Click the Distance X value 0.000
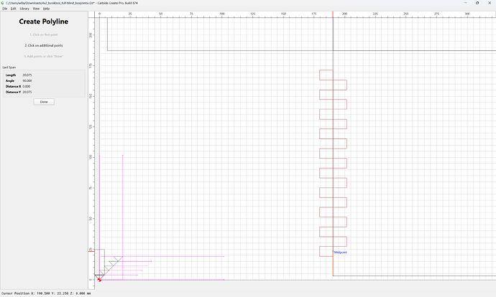The width and height of the screenshot is (496, 297). (27, 86)
